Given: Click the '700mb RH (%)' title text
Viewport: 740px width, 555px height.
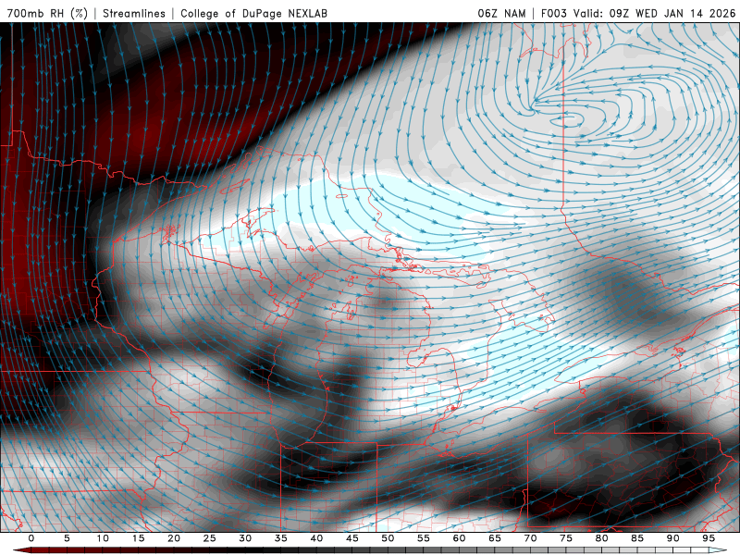Looking at the screenshot, I should click(48, 13).
